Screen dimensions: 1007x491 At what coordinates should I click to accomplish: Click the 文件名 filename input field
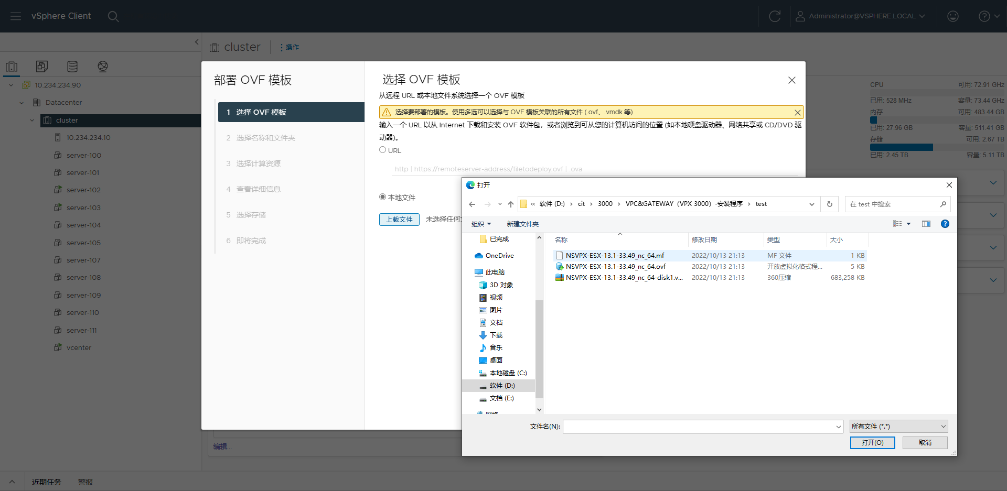click(699, 427)
